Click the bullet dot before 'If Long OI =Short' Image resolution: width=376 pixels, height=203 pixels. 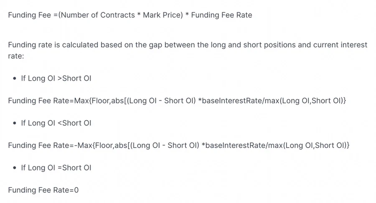tap(15, 168)
